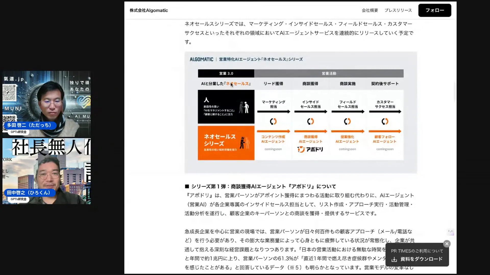Click the page vertical scrollbar
490x275 pixels.
[455, 92]
